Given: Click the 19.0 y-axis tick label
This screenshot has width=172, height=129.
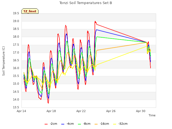Looking at the screenshot, I should pos(16,21).
